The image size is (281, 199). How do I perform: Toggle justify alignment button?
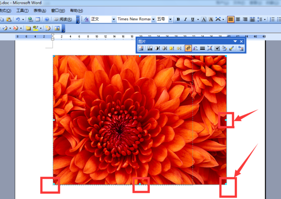230,19
